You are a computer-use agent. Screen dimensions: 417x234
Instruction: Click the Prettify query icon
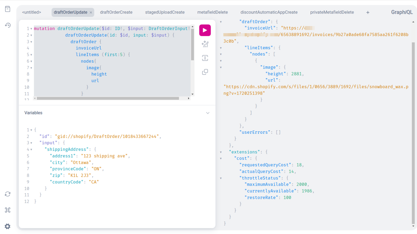[x=205, y=44]
